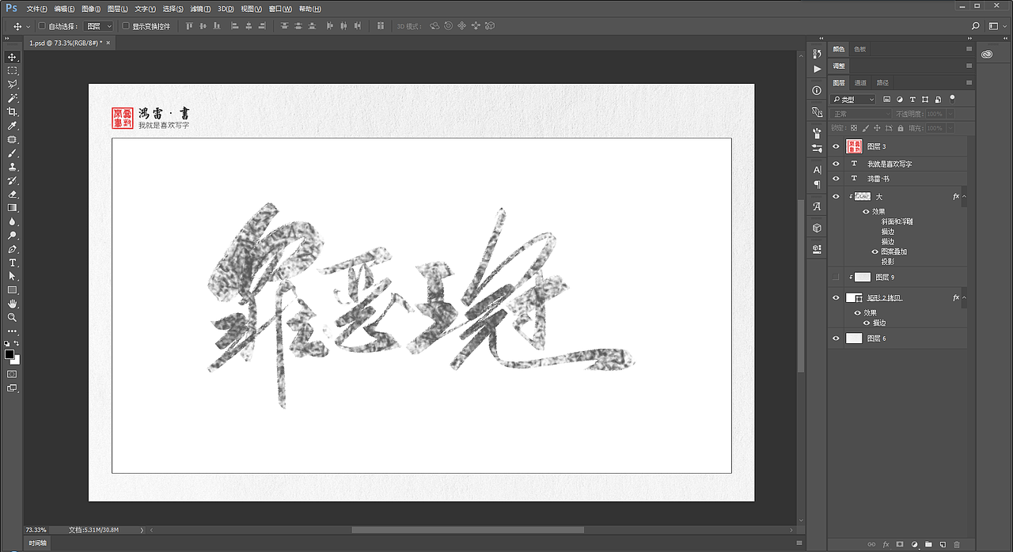
Task: Collapse effects on 矩形 2 拷贝 layer
Action: click(964, 297)
